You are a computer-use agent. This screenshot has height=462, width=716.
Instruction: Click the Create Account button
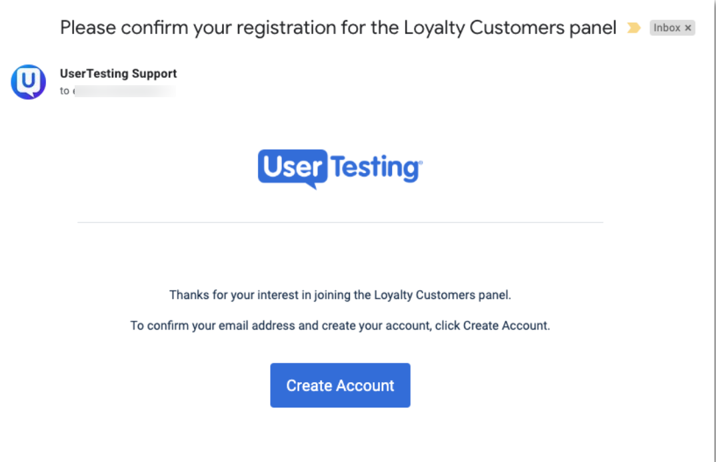pyautogui.click(x=340, y=385)
